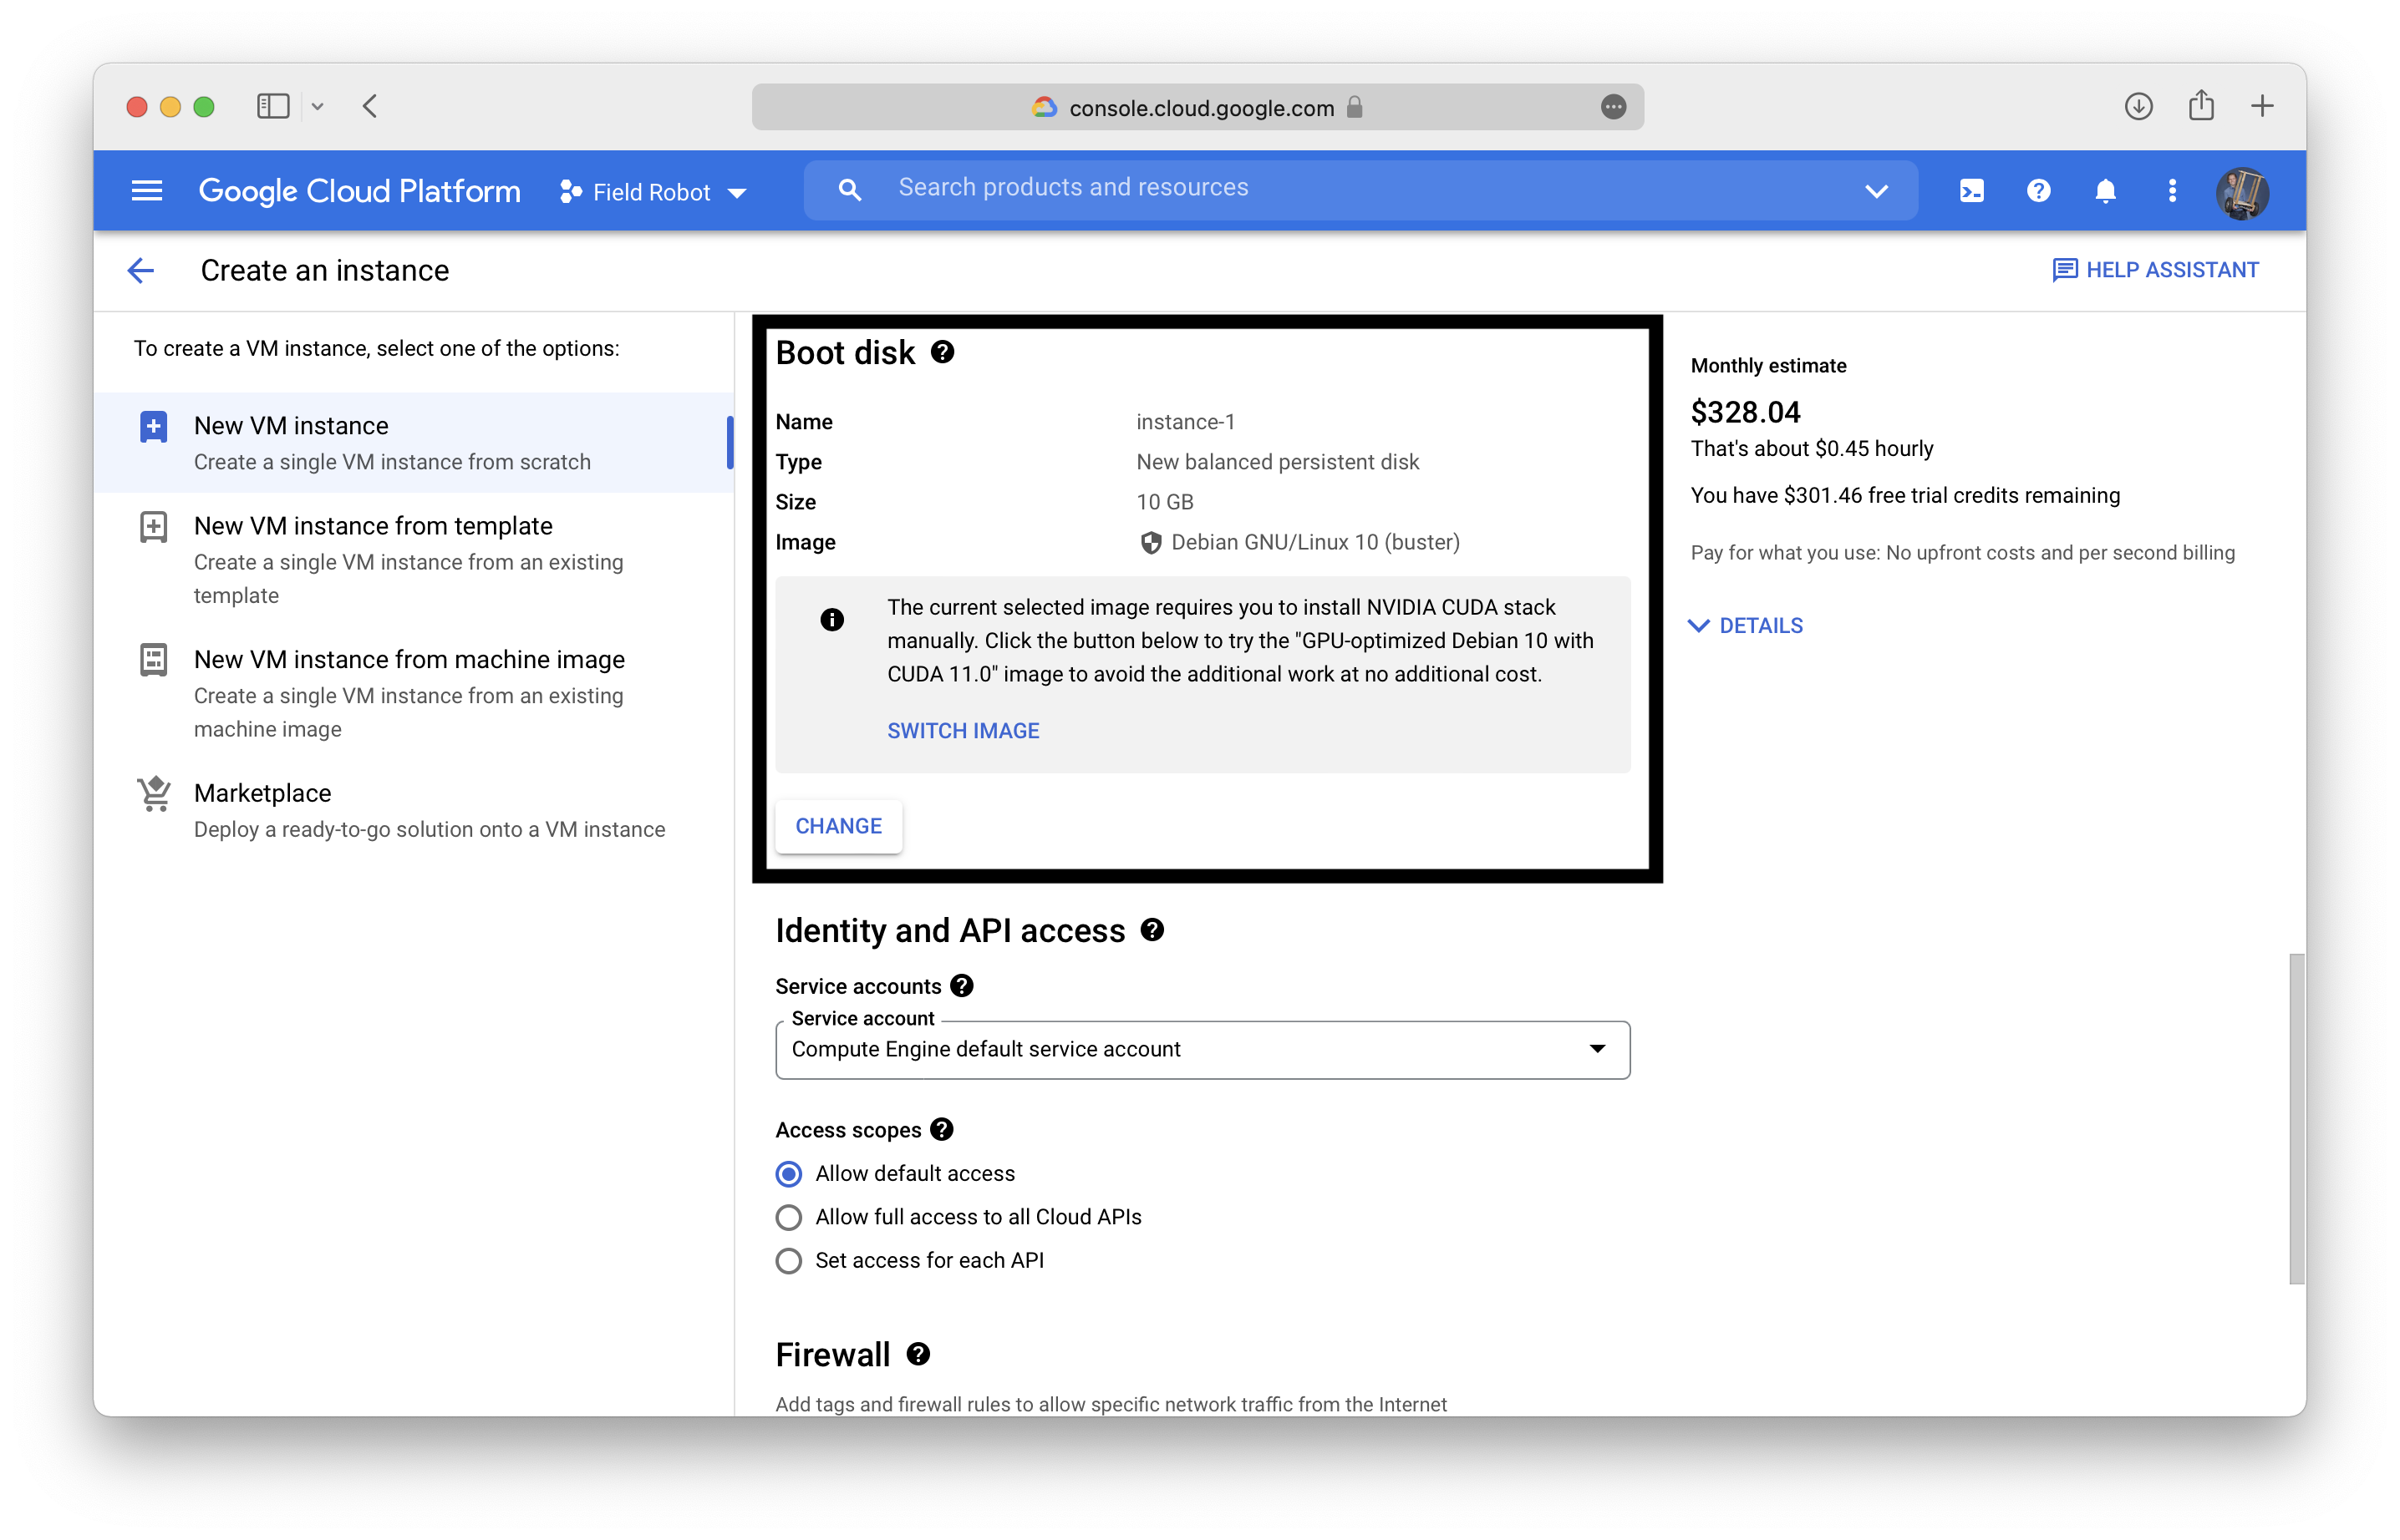Image resolution: width=2400 pixels, height=1540 pixels.
Task: Click the search magnifier icon
Action: [x=848, y=189]
